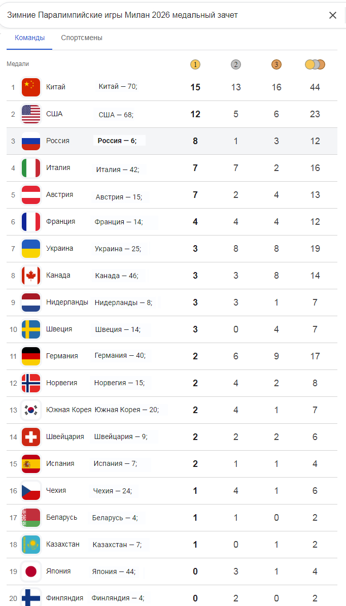Click the total medals column icon
Screen dimensions: 346x606
tap(315, 65)
